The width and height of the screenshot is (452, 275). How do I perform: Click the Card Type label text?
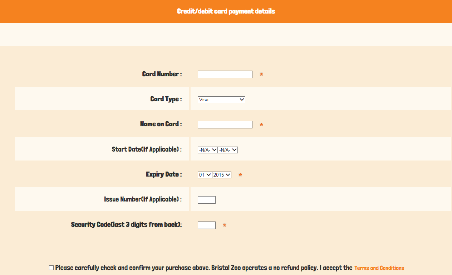(x=166, y=99)
